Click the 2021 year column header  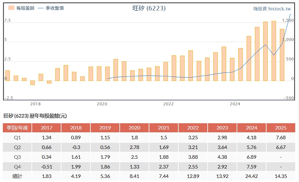[x=164, y=128]
